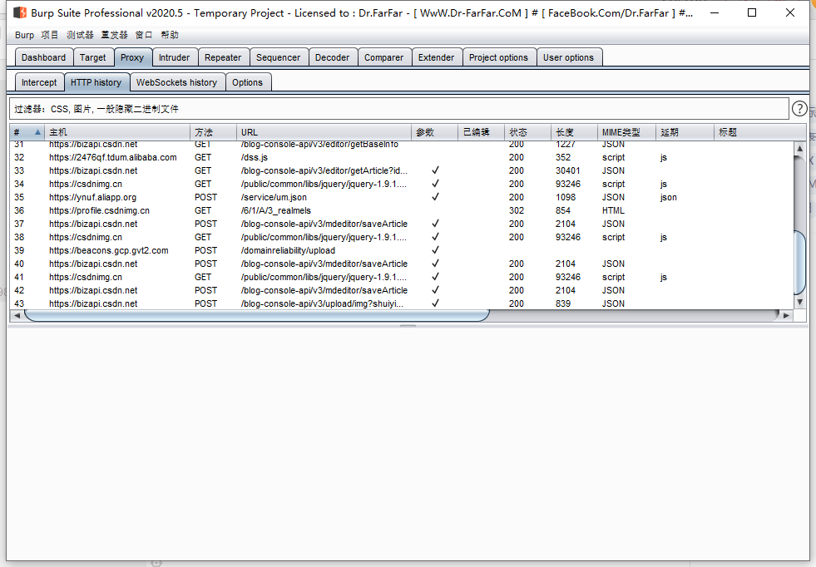Open the filter help question mark icon

click(799, 109)
